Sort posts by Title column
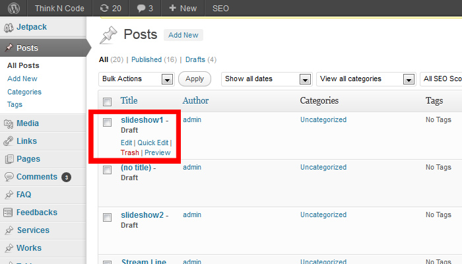The image size is (462, 264). point(129,100)
